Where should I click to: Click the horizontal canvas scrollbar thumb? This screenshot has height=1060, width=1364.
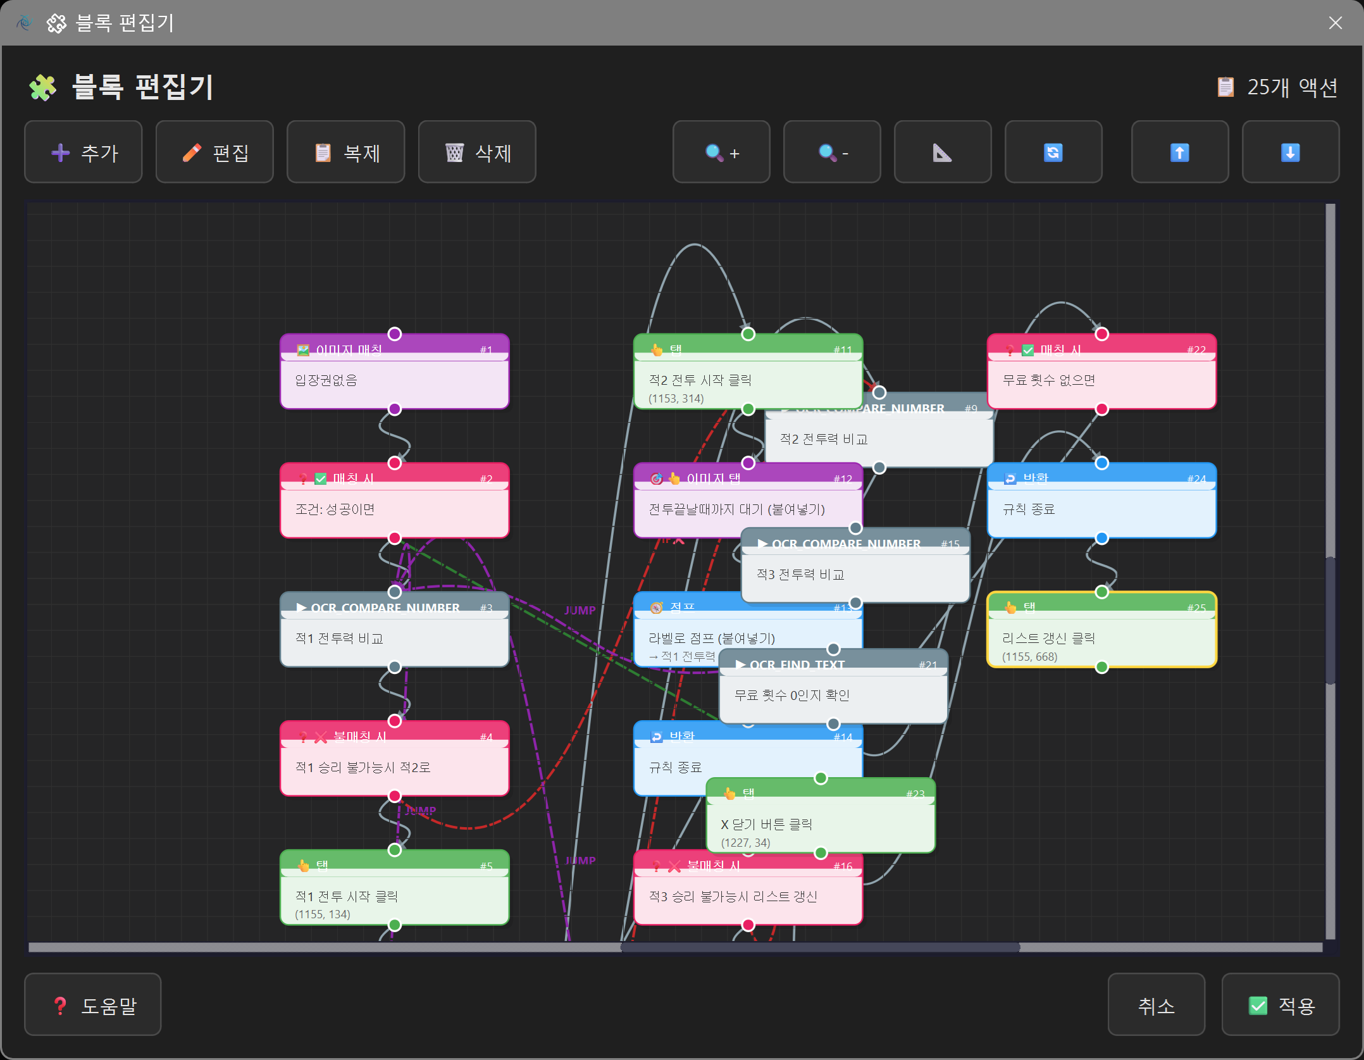tap(819, 947)
